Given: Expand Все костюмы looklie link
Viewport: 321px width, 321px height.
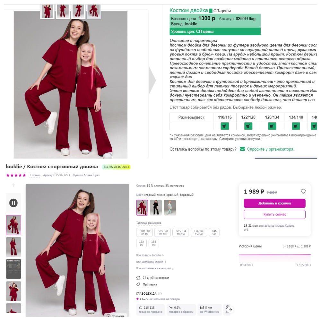Looking at the screenshot, I should click(151, 262).
